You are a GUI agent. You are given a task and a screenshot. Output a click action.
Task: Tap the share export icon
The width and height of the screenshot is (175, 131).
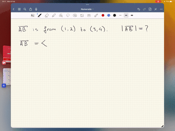(31, 9)
